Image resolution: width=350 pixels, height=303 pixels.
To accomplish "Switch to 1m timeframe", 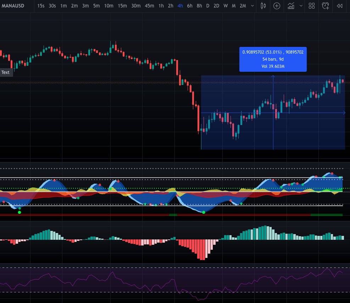I will 63,6.
